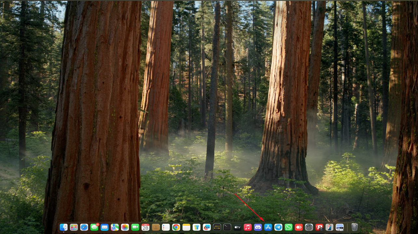Screen dimensions: 418x234
Task: Launch Discord from the Dock
Action: 258,227
